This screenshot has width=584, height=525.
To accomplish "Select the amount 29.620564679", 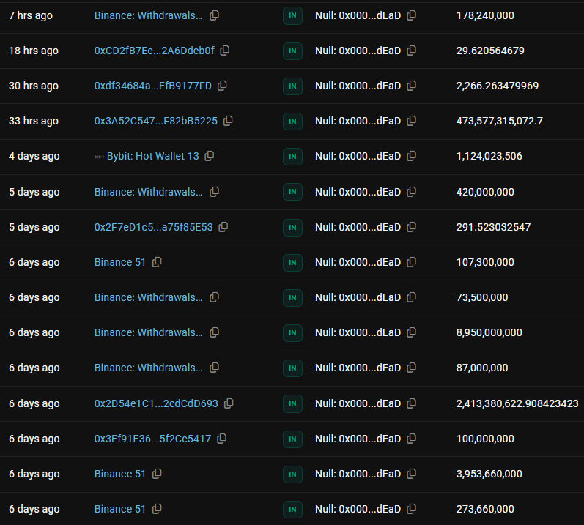I will pyautogui.click(x=490, y=51).
